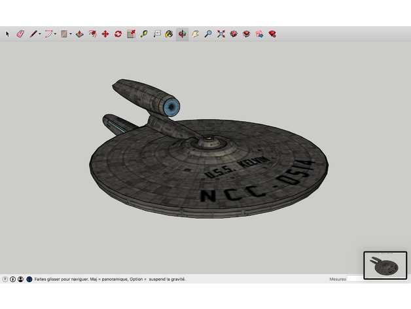411x309 pixels.
Task: Activate the Scale tool
Action: point(131,34)
